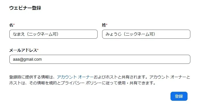Click the 姓 last name input field
This screenshot has width=200, height=105.
point(146,34)
